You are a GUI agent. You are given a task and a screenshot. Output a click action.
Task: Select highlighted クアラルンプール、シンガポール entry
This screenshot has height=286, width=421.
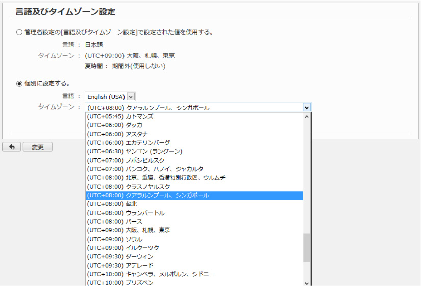point(194,195)
